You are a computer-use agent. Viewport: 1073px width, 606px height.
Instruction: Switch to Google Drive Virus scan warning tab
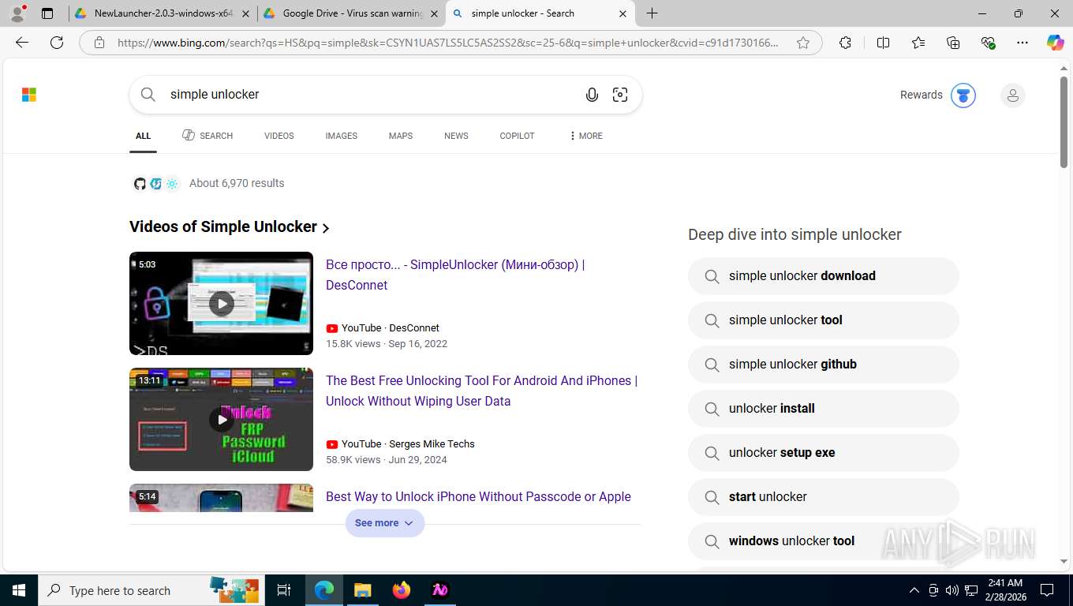[x=350, y=13]
